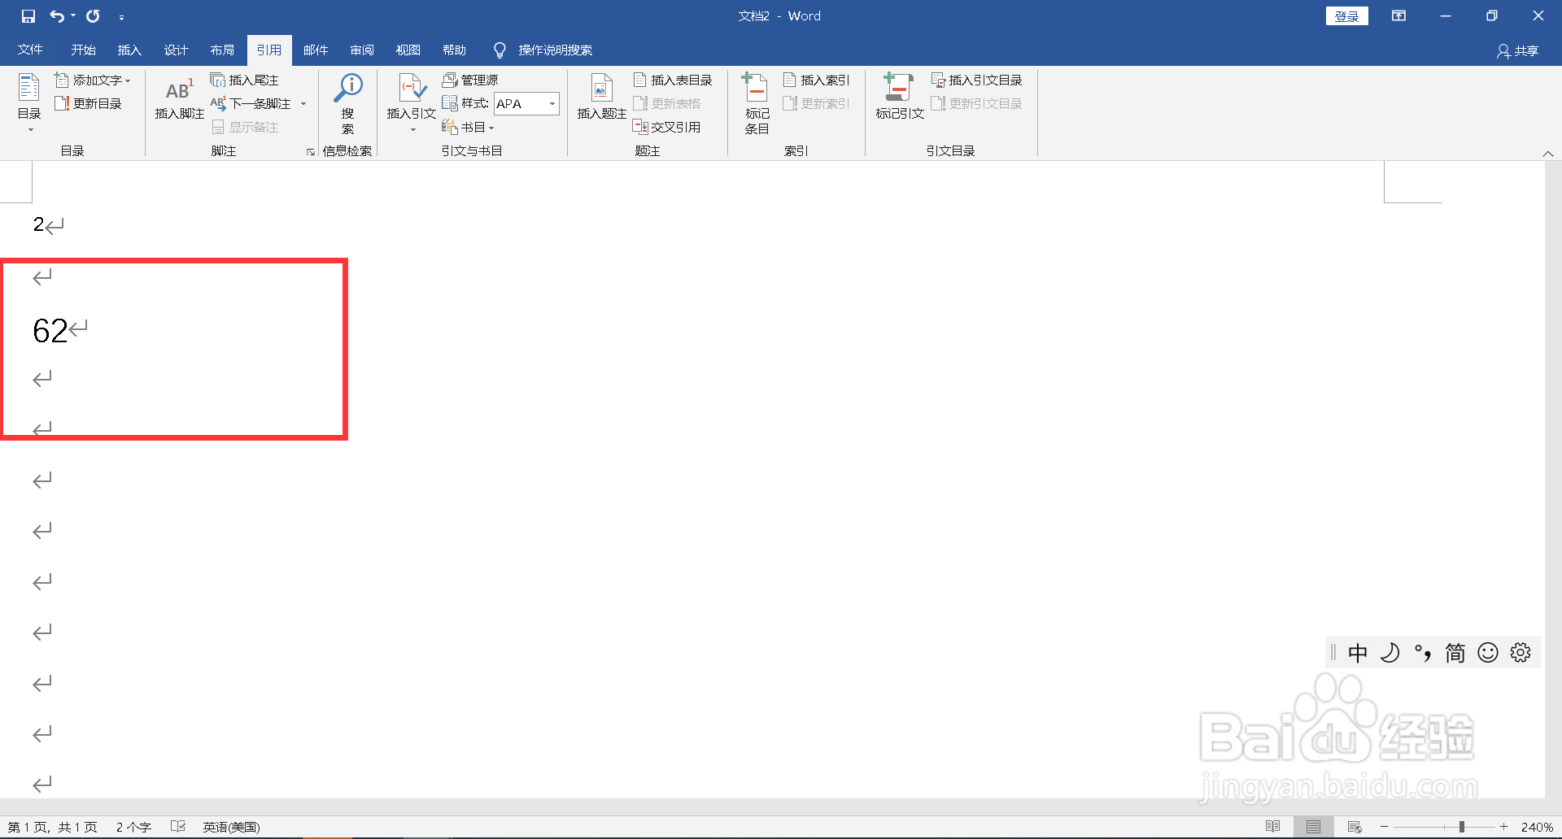Click 更新目录 to update table of contents
This screenshot has height=839, width=1562.
click(88, 103)
